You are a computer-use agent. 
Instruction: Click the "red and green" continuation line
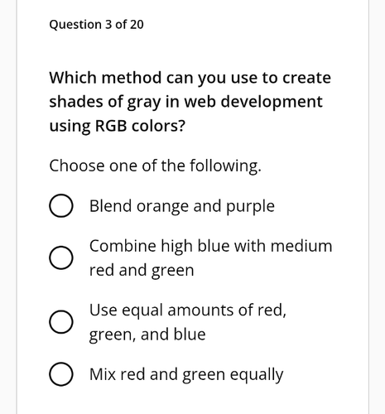tap(142, 271)
